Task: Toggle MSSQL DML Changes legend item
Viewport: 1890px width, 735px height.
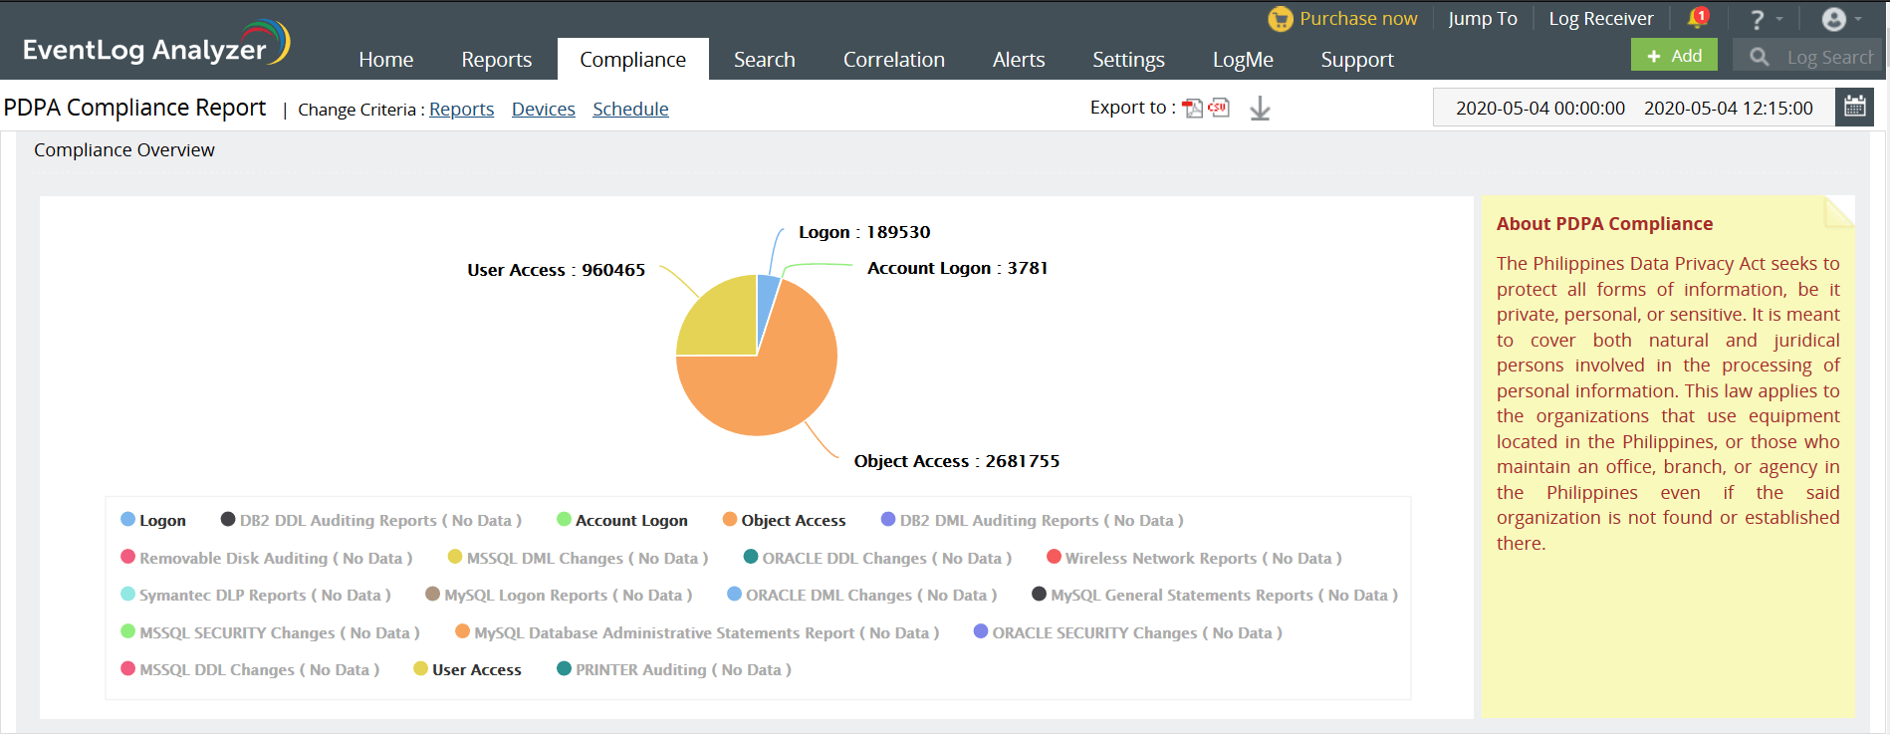Action: (x=579, y=558)
